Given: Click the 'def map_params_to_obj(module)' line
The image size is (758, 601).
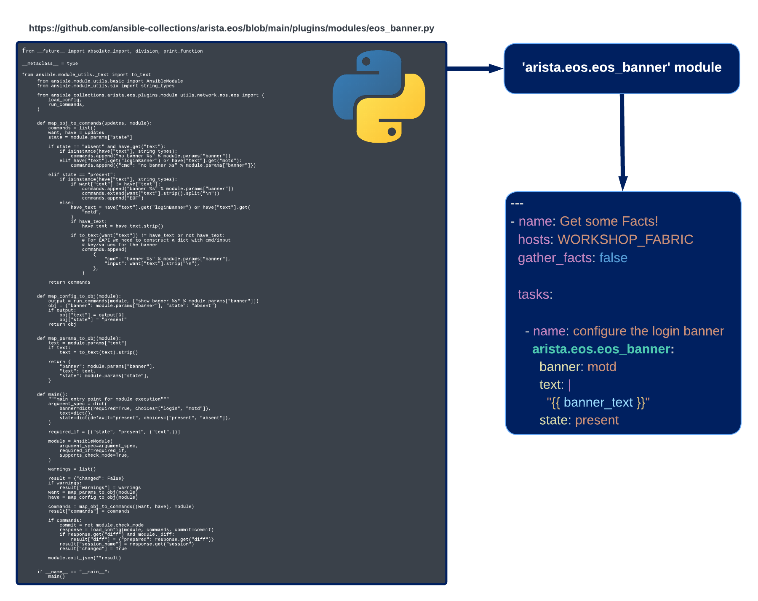Looking at the screenshot, I should pyautogui.click(x=79, y=338).
